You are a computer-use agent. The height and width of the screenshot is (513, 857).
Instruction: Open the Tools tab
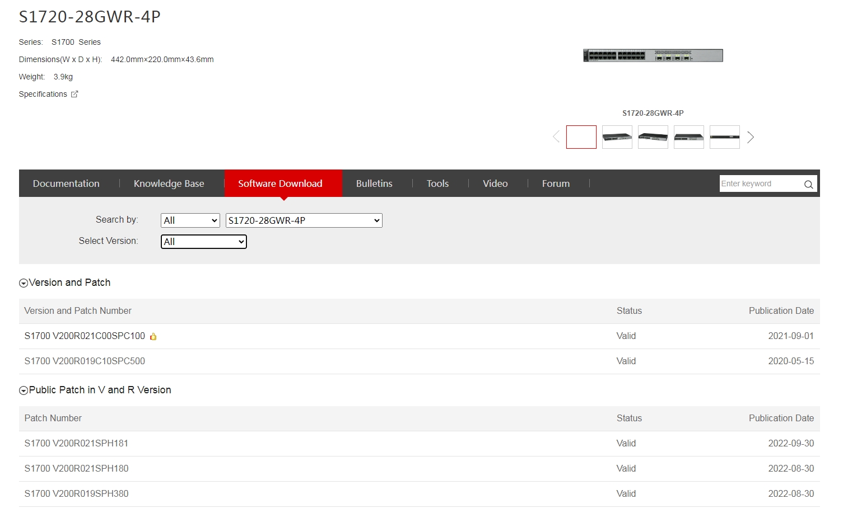(437, 183)
